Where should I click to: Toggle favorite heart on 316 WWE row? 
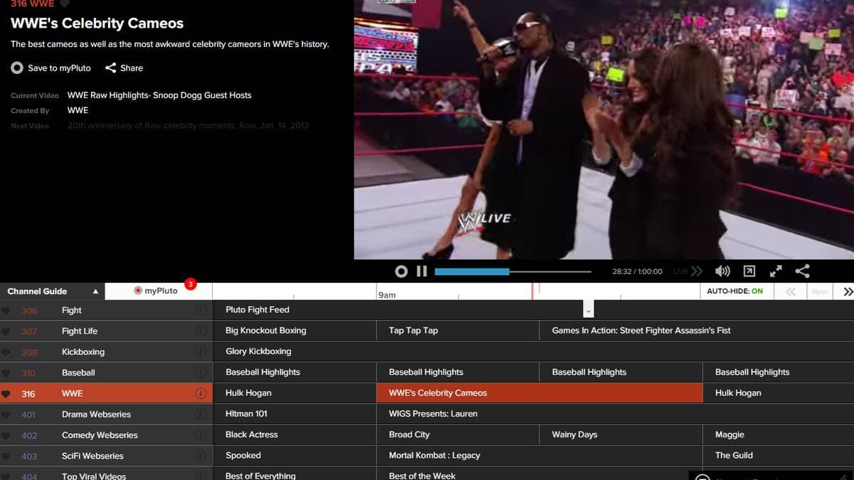6,393
